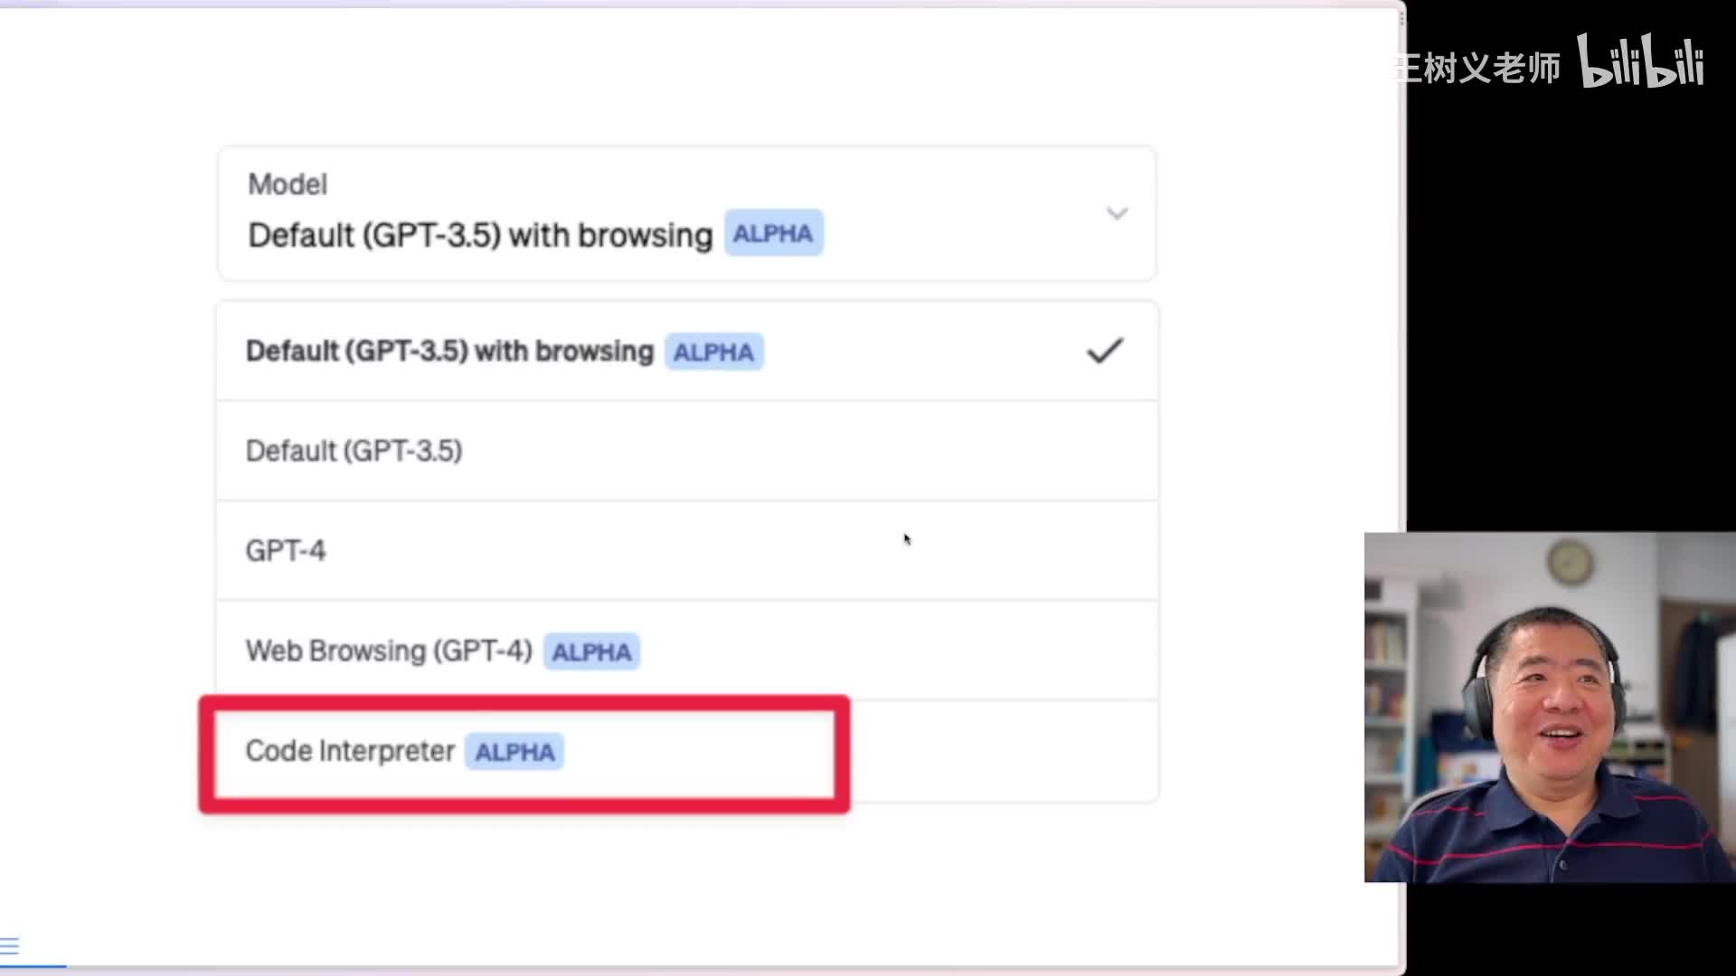Choose the plain Default (GPT-3.5) model
Image resolution: width=1736 pixels, height=976 pixels.
(354, 451)
